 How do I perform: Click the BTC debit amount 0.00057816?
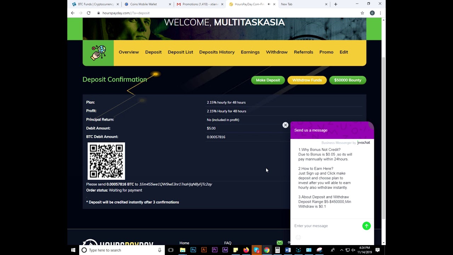click(x=216, y=137)
